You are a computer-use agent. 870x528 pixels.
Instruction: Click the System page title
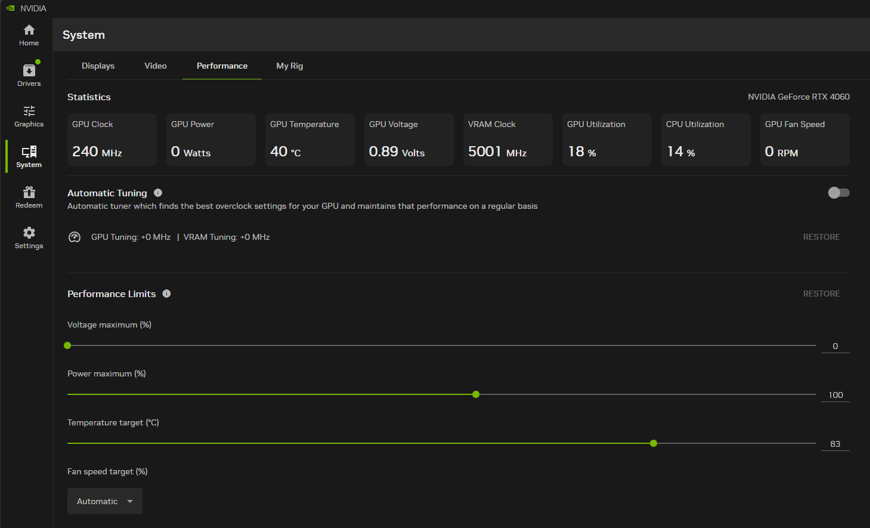pos(83,35)
